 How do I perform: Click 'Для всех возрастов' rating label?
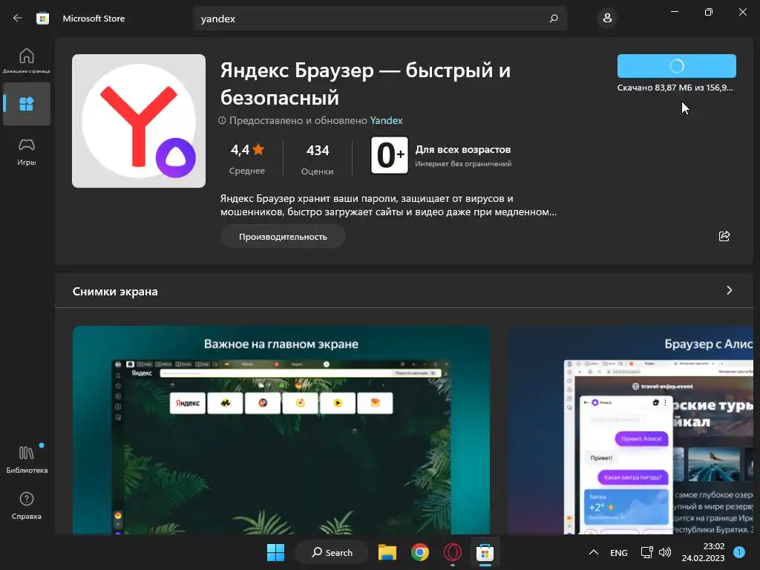463,149
